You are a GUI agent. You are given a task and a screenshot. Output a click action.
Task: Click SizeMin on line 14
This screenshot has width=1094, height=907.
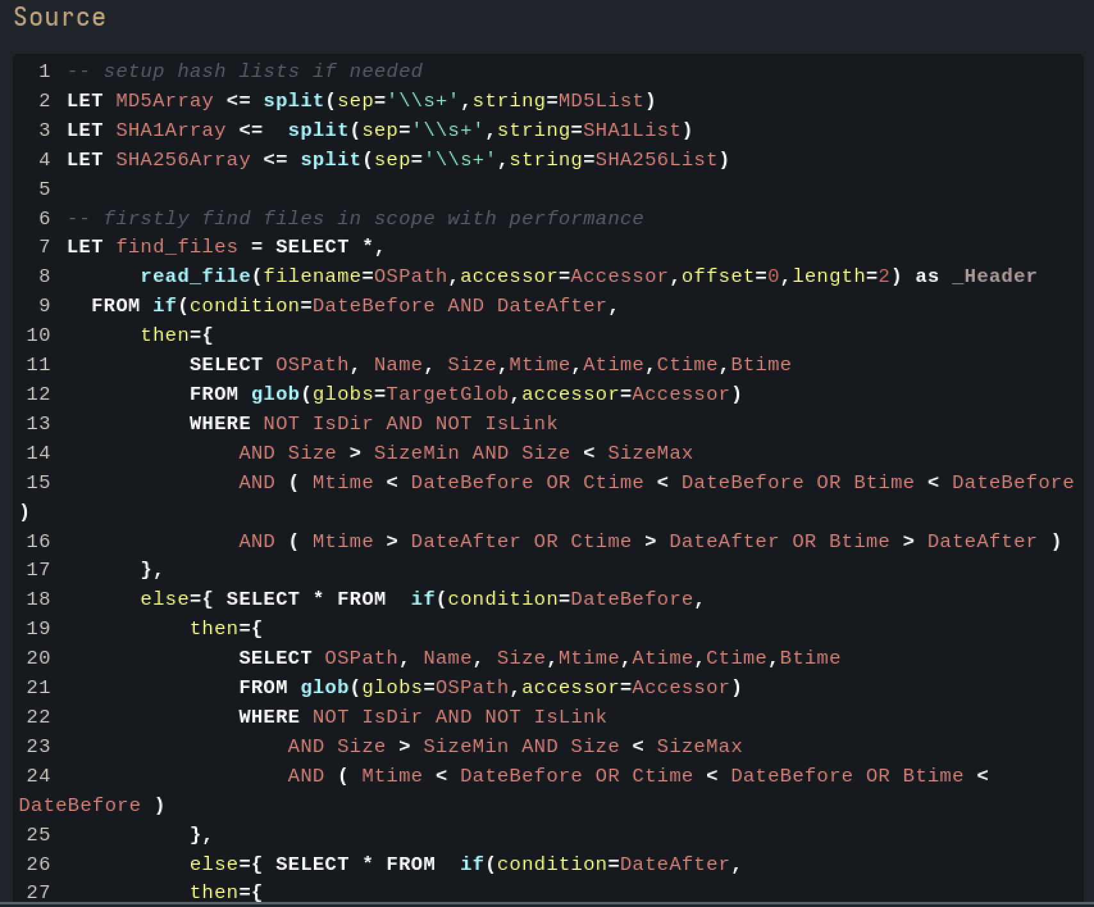pyautogui.click(x=416, y=453)
